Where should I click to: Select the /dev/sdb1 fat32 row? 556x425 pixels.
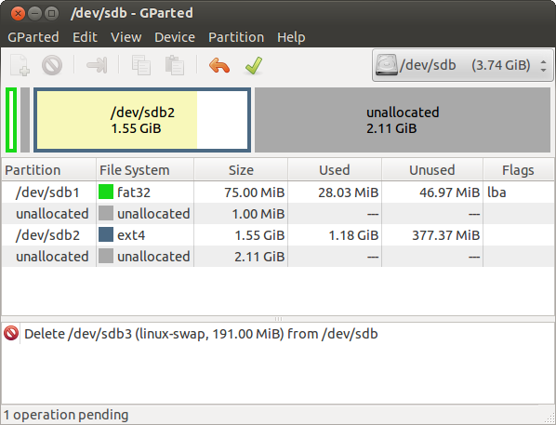[x=278, y=193]
